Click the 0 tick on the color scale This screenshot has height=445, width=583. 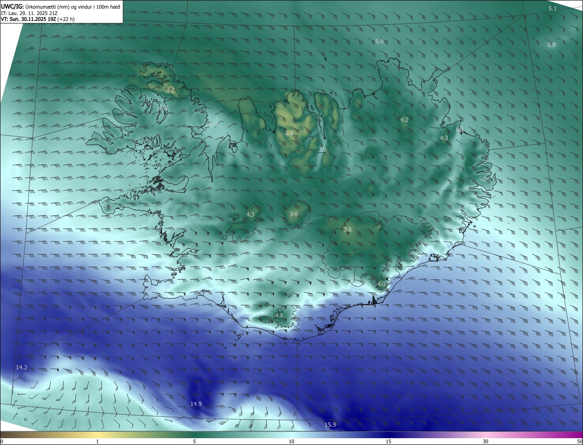pos(2,441)
